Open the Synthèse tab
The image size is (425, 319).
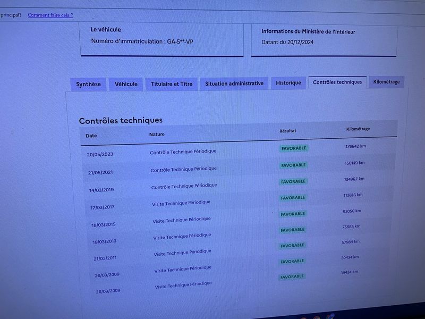tap(88, 84)
